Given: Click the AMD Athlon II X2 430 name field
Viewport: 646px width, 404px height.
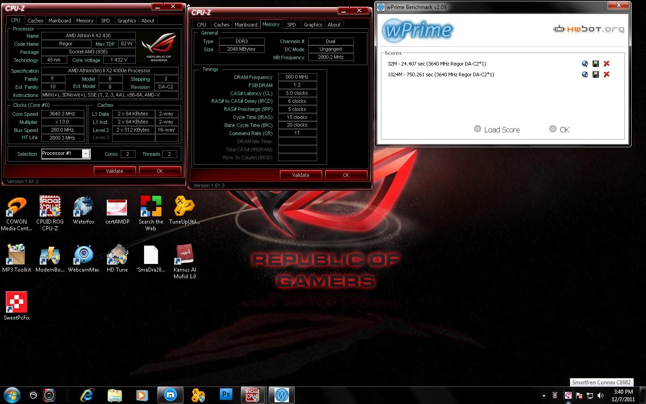Looking at the screenshot, I should click(88, 36).
